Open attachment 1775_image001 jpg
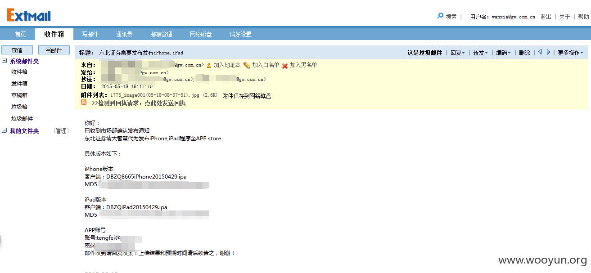The width and height of the screenshot is (591, 273). (x=164, y=95)
